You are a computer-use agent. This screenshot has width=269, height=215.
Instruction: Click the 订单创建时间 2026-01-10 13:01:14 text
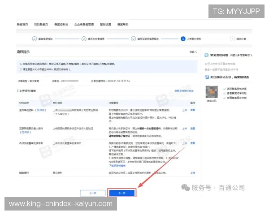click(x=110, y=81)
